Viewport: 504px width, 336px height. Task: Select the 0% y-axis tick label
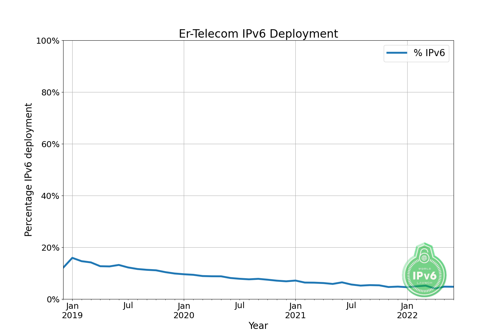tap(53, 299)
